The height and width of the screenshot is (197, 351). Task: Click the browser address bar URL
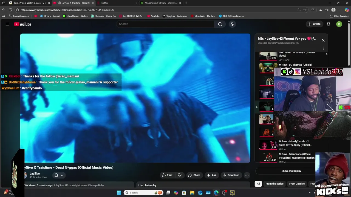coord(67,10)
